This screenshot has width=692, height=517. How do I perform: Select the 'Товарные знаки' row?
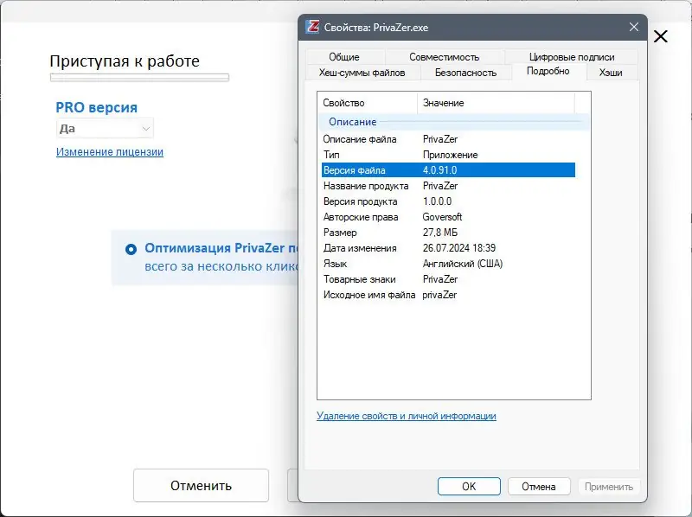pos(448,279)
